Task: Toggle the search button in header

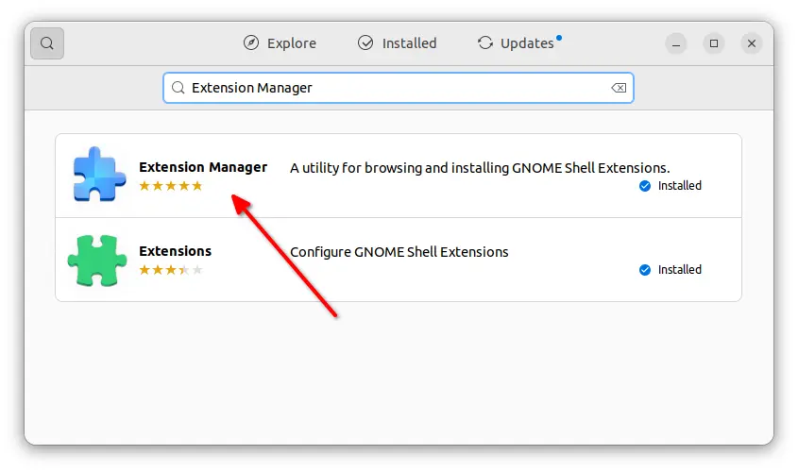Action: pos(47,43)
